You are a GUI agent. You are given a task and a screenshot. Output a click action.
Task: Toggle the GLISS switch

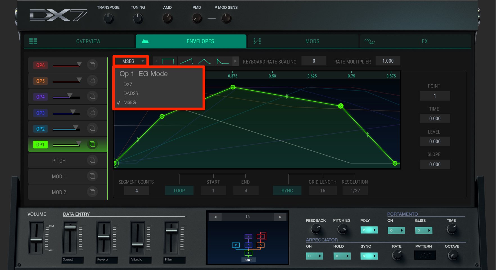(x=424, y=230)
